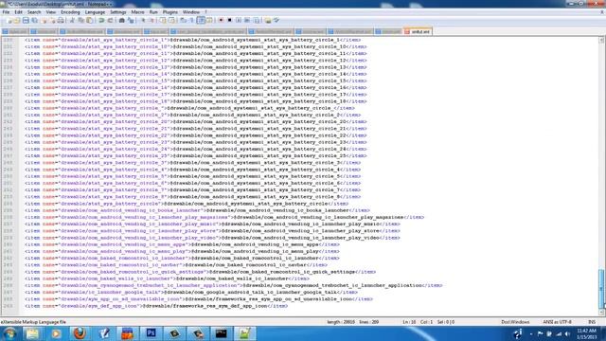This screenshot has height=341, width=606.
Task: Open the Encoding menu
Action: 70,12
